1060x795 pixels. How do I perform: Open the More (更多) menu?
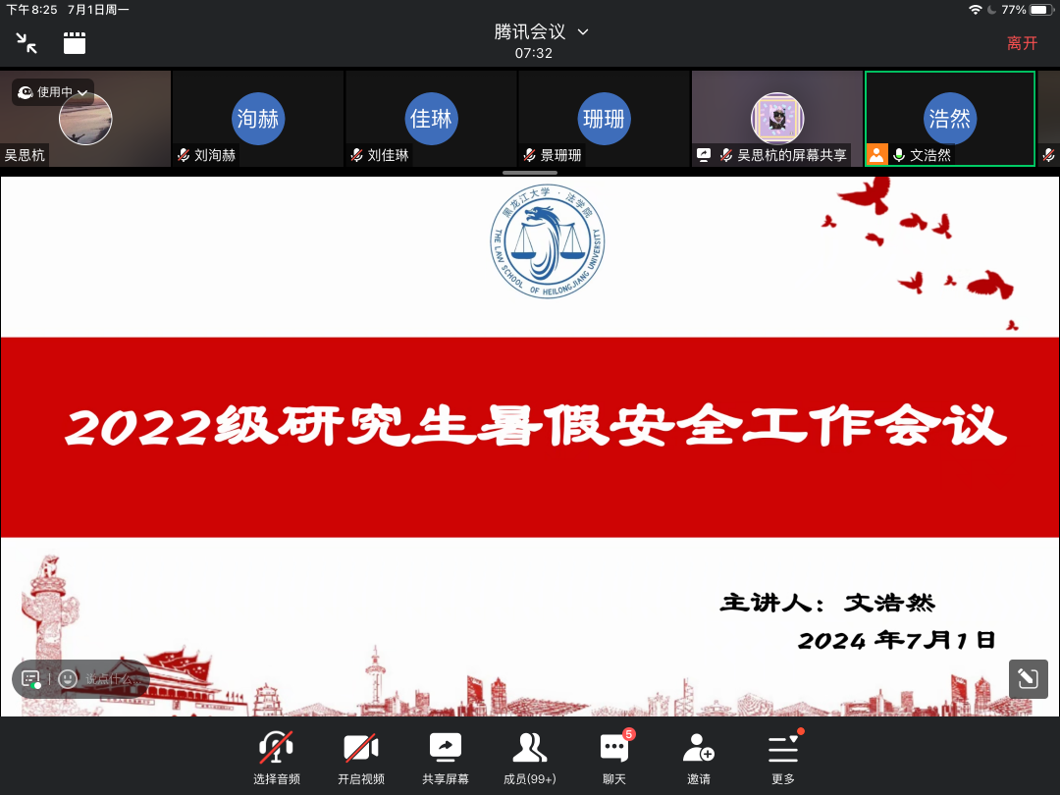(x=783, y=758)
